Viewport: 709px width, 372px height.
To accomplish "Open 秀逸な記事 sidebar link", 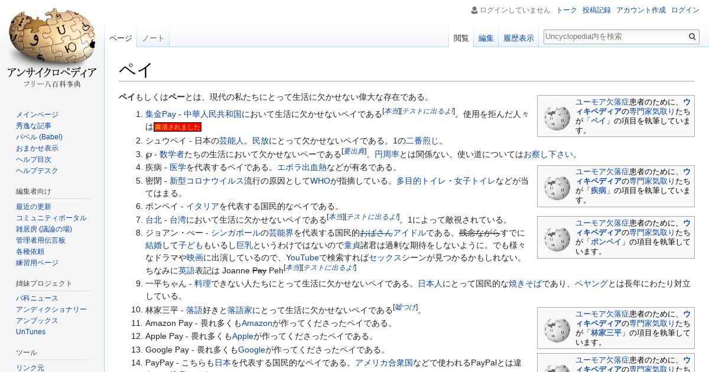I will (x=34, y=126).
